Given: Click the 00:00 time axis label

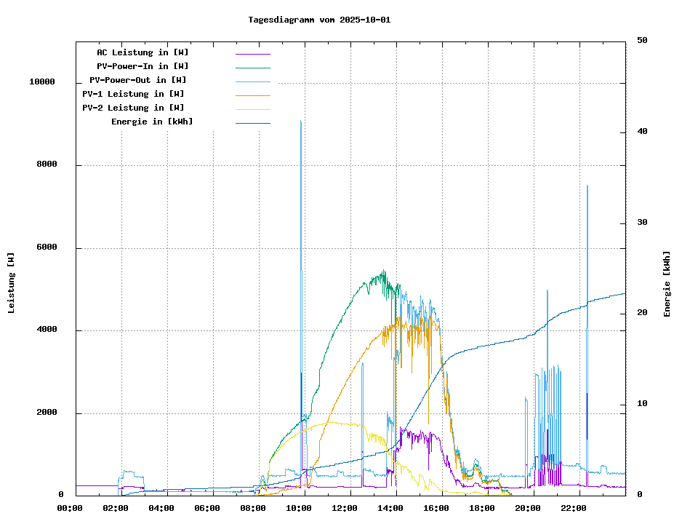Looking at the screenshot, I should click(69, 508).
